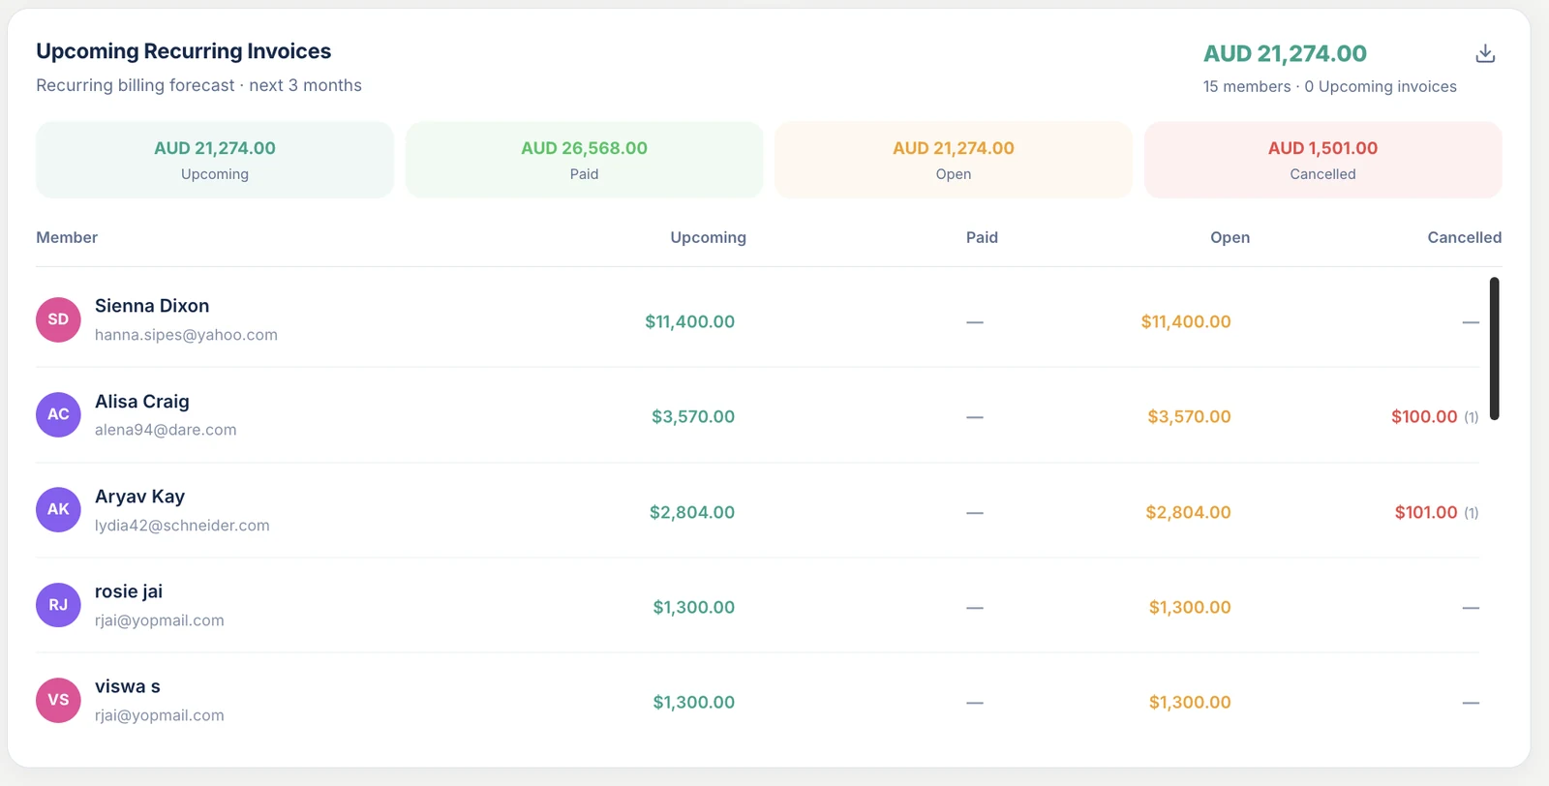The image size is (1549, 786).
Task: Click Alisa Craig's AC avatar
Action: click(x=58, y=414)
